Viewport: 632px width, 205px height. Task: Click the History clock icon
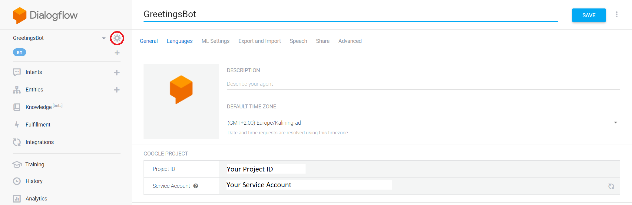(17, 181)
